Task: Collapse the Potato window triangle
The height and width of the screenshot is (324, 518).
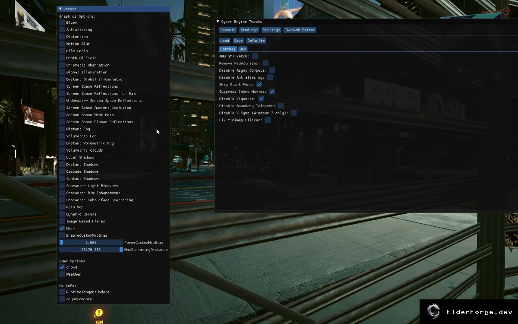Action: point(60,9)
